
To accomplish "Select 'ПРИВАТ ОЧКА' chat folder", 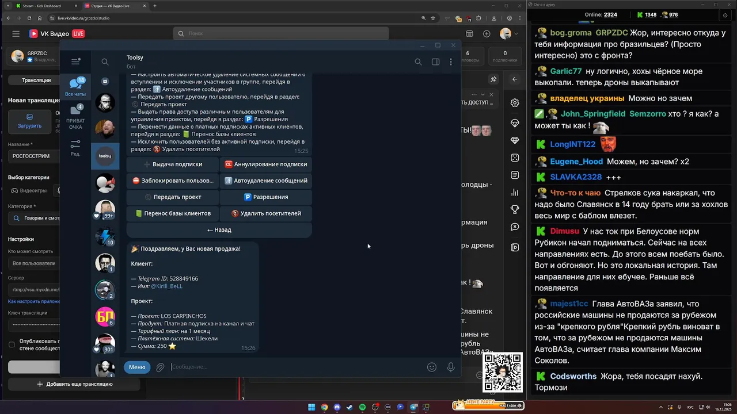I will pos(75,117).
